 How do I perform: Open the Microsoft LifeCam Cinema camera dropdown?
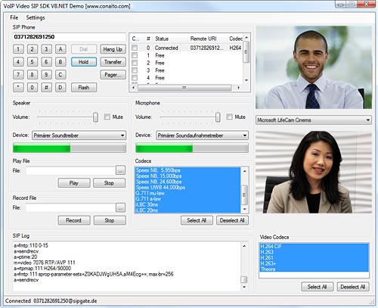(314, 120)
